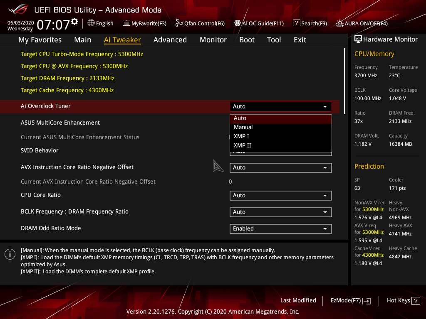Image resolution: width=426 pixels, height=319 pixels.
Task: Activate Search using its magnifier icon
Action: point(296,23)
